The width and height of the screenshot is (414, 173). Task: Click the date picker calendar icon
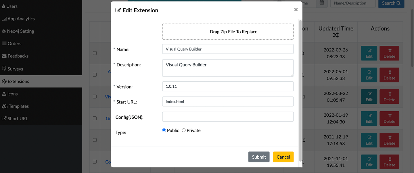tap(322, 3)
